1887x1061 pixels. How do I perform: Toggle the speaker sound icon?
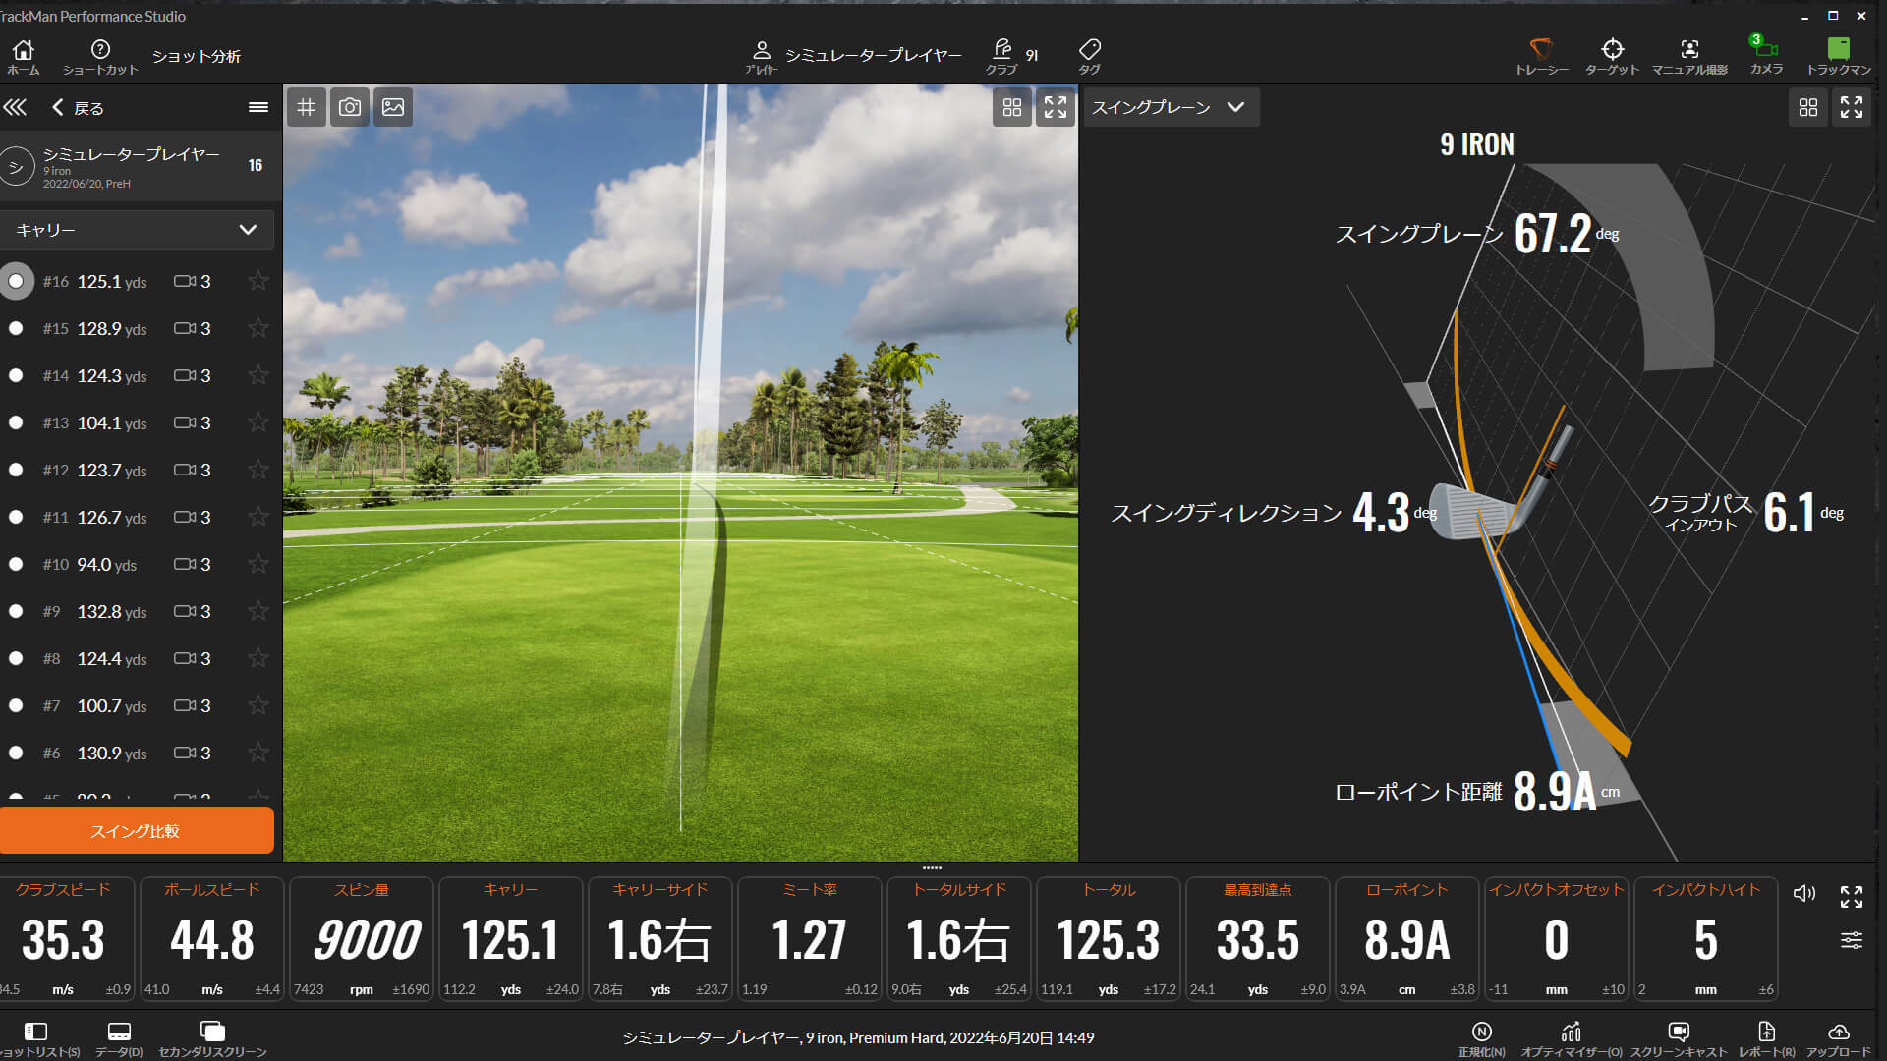(x=1803, y=893)
